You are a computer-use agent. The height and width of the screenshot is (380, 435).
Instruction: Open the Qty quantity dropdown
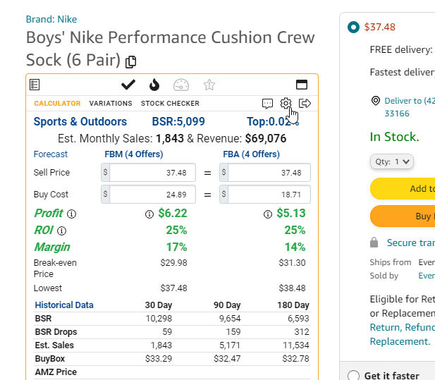point(392,161)
